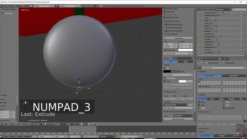Jump to the timeline end frame
The height and width of the screenshot is (139, 247).
pos(98,136)
